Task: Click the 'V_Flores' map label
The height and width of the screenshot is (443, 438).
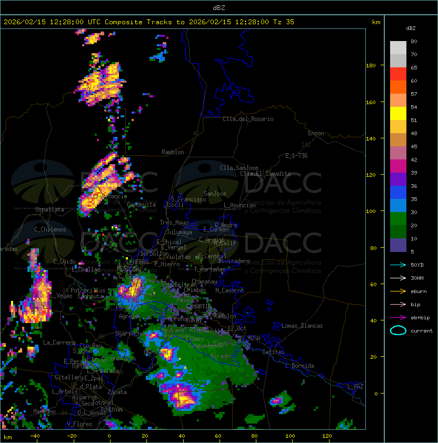Action: pos(79,424)
